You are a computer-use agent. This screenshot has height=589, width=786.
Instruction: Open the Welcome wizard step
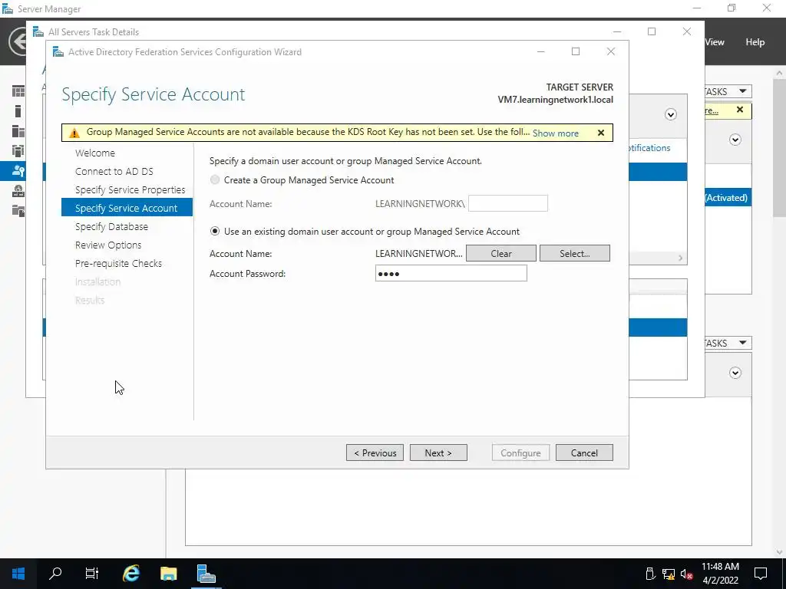(x=94, y=153)
